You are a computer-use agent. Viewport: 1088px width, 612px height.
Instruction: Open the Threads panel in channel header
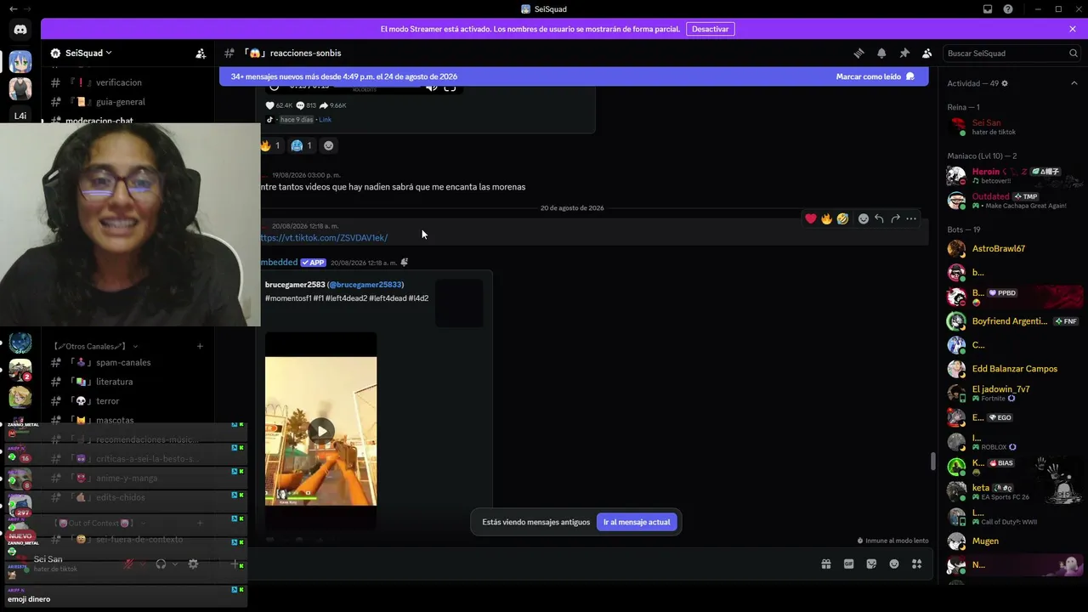pyautogui.click(x=858, y=53)
